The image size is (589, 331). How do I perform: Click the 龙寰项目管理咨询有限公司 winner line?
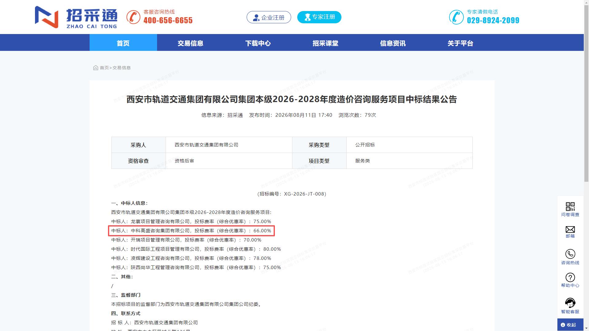191,222
